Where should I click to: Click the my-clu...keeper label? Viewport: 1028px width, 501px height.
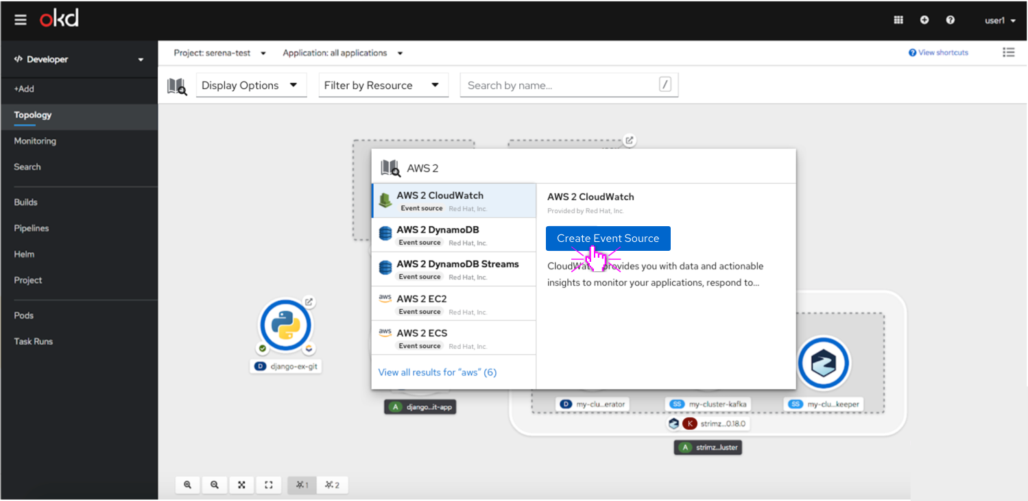coord(824,404)
